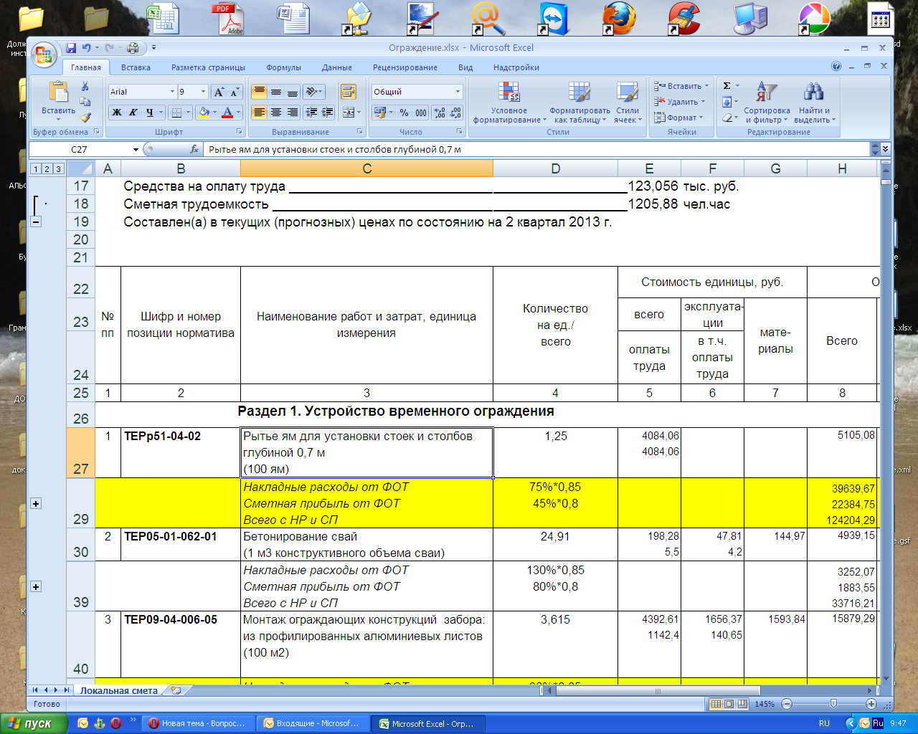918x734 pixels.
Task: Toggle italic formatting (К)
Action: point(133,113)
